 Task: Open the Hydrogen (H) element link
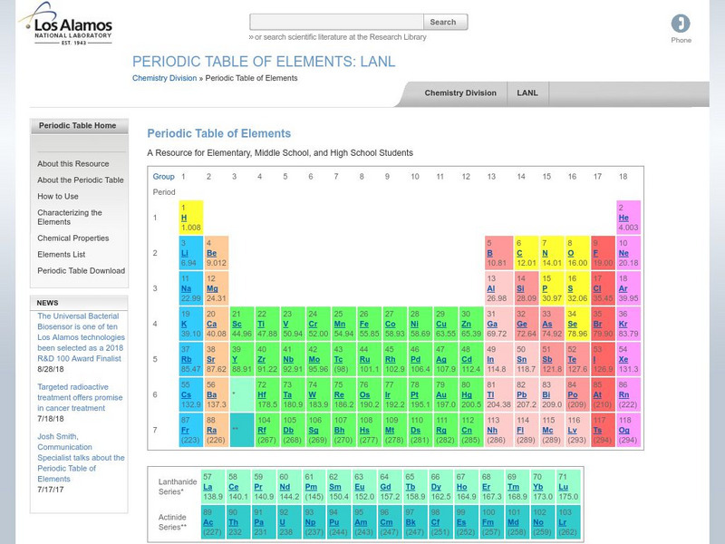coord(184,218)
